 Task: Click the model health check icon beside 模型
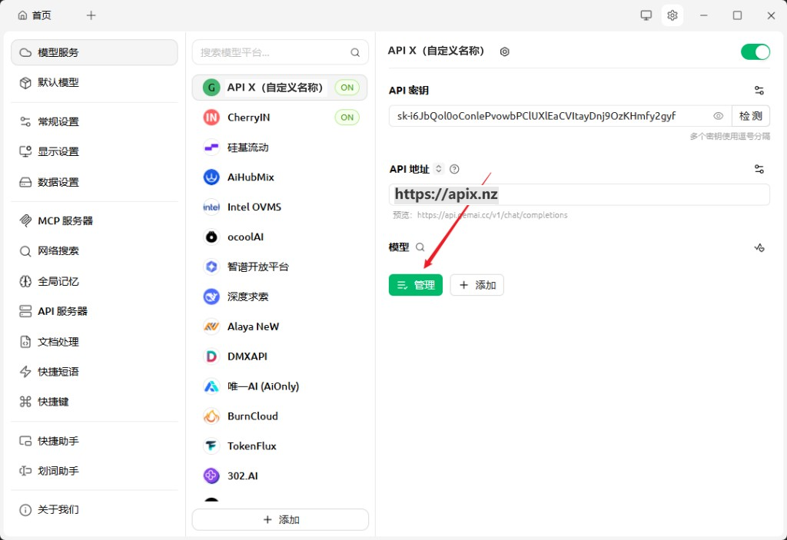coord(759,247)
